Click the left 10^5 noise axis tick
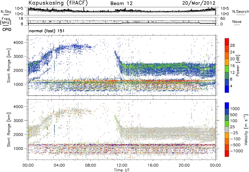The image size is (249, 172). 19,9
